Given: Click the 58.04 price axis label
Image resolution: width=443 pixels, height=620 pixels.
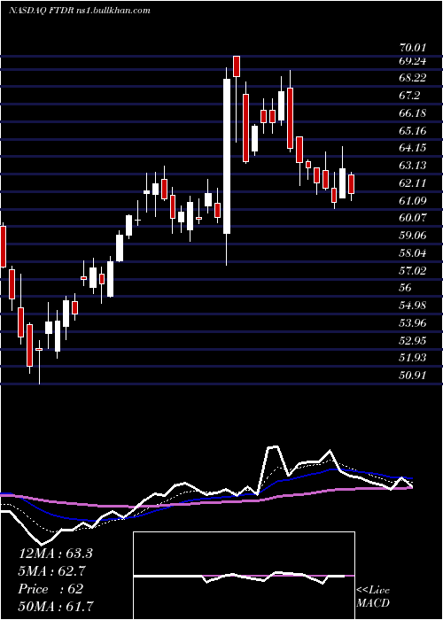Looking at the screenshot, I should [x=413, y=252].
